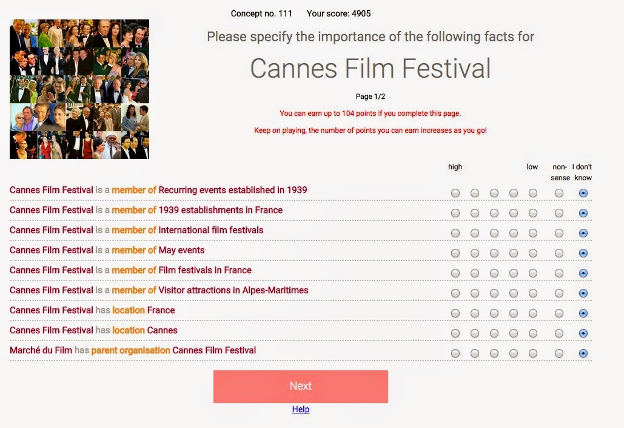
Task: Set May events to low importance
Action: [x=533, y=253]
